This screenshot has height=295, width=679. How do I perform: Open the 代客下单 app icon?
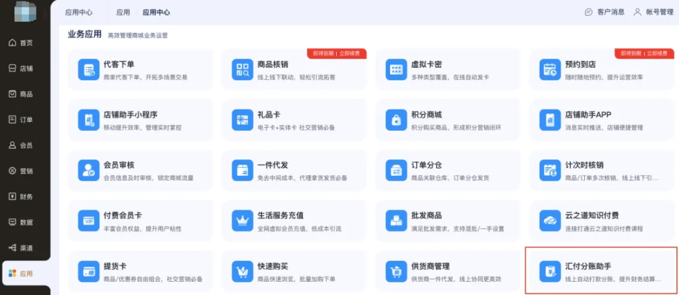(x=89, y=69)
